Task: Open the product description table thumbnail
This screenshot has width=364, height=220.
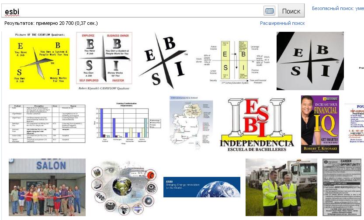Action: pos(47,124)
